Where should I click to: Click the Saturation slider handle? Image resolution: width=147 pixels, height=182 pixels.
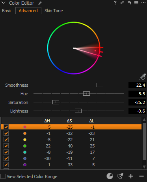[56, 102]
